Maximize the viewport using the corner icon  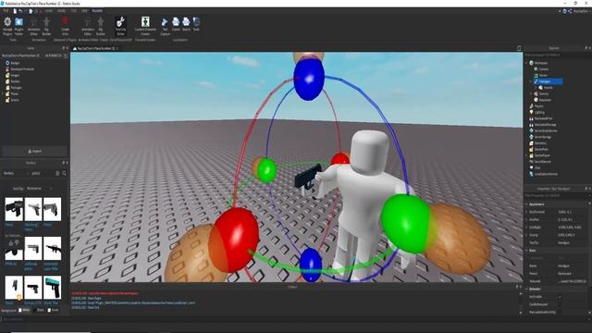click(x=519, y=48)
